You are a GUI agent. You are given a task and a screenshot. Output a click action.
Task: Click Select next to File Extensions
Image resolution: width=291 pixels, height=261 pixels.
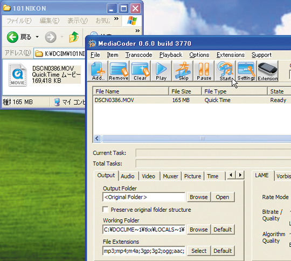(x=199, y=251)
